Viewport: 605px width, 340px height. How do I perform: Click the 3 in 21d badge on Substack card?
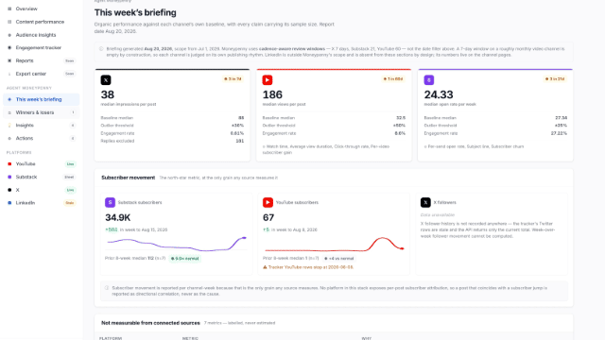pyautogui.click(x=555, y=79)
